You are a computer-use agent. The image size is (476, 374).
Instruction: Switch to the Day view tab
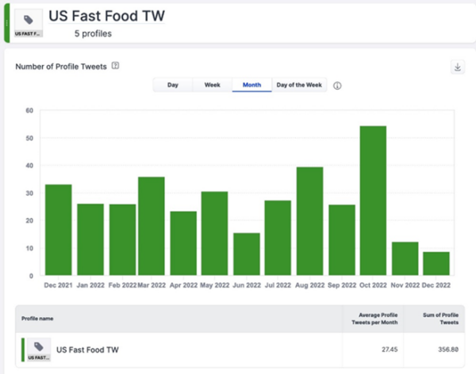click(x=172, y=85)
